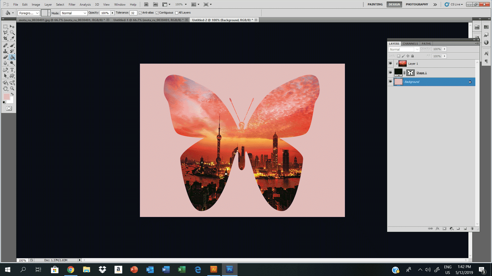Switch to the PHOTOGRAPHY workspace
The height and width of the screenshot is (276, 492).
point(417,4)
